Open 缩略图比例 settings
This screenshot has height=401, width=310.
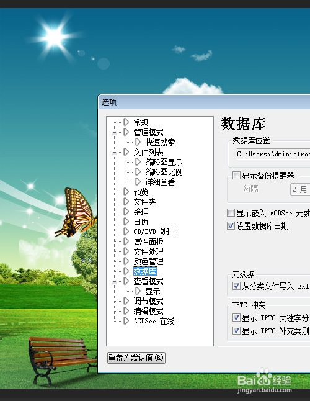(164, 172)
